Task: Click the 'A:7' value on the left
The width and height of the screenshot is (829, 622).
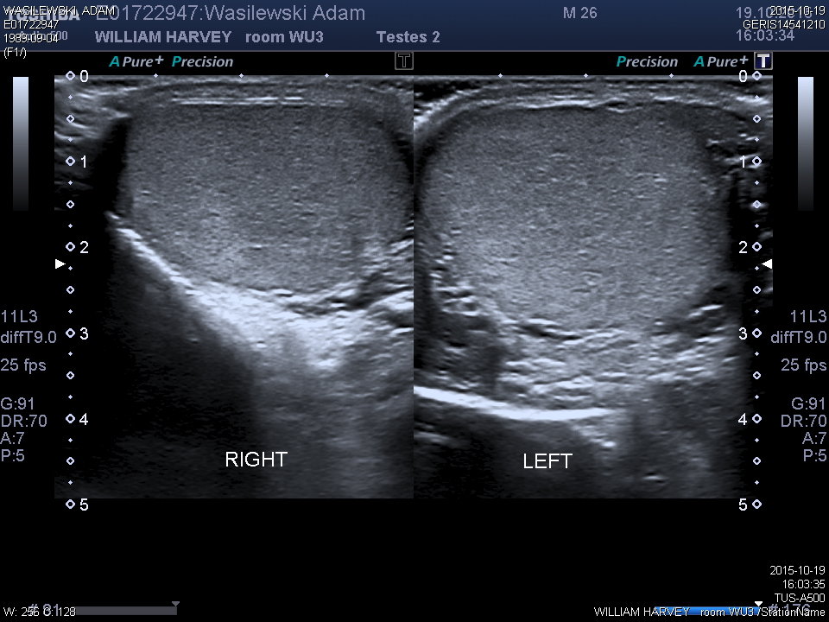Action: (x=13, y=438)
